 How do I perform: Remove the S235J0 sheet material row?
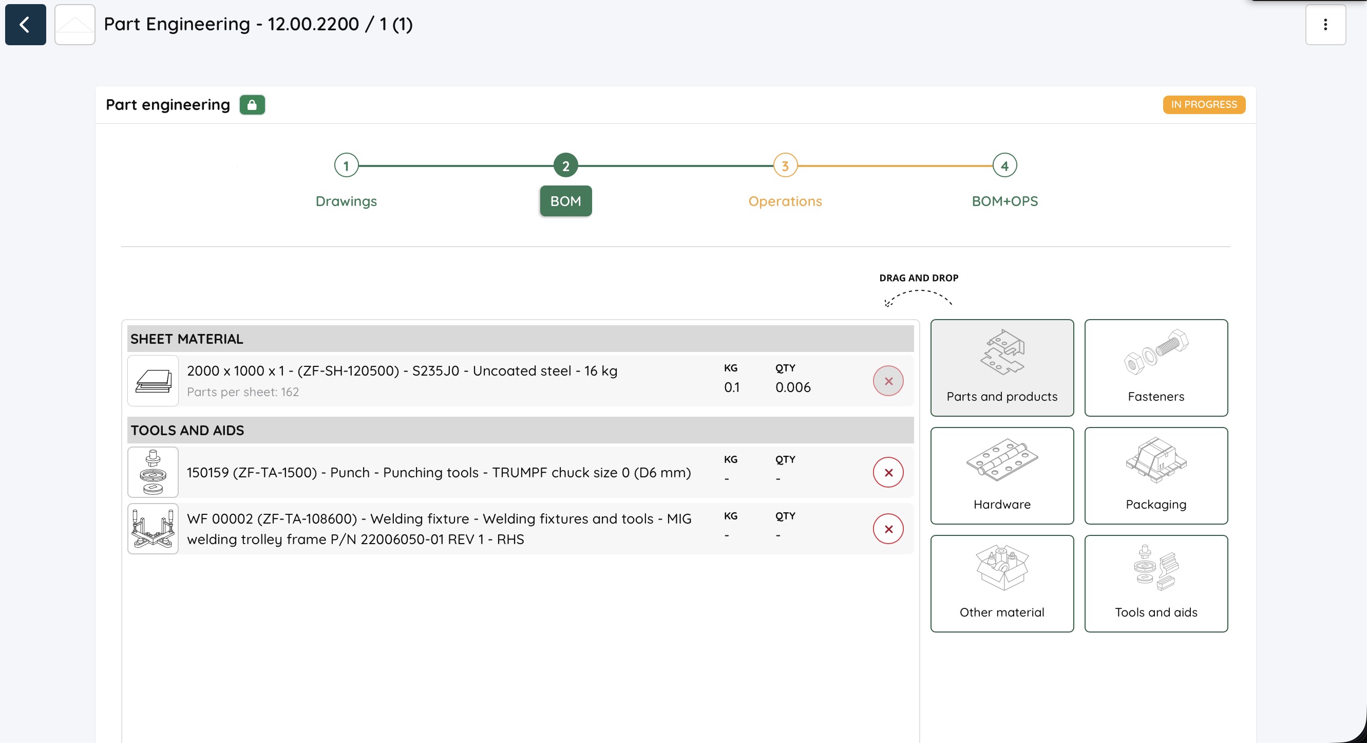(x=888, y=381)
